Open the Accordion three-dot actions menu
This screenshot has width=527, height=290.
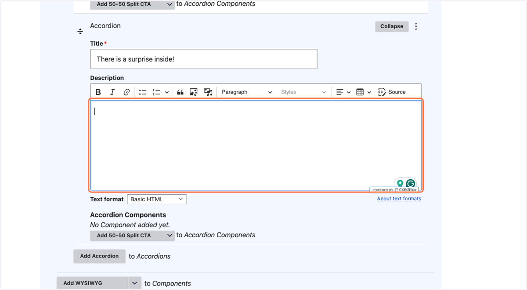tap(416, 26)
